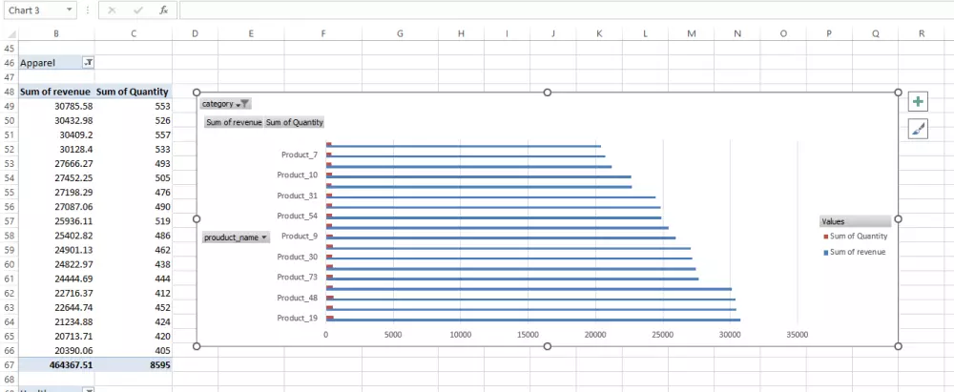Image resolution: width=954 pixels, height=392 pixels.
Task: Select column C header
Action: click(x=134, y=34)
